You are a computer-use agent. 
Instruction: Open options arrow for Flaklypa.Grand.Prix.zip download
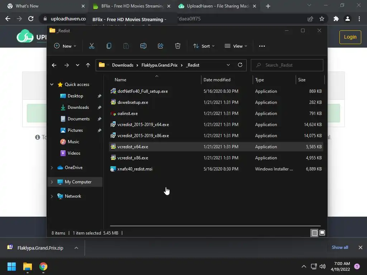click(76, 248)
